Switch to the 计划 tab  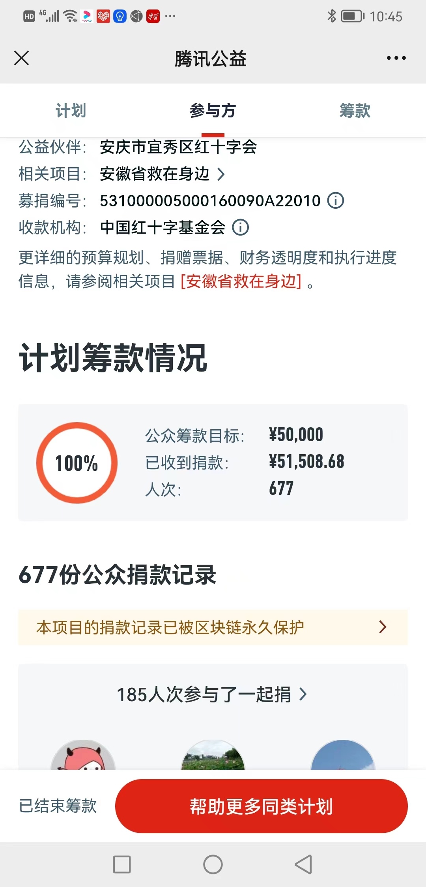point(71,111)
